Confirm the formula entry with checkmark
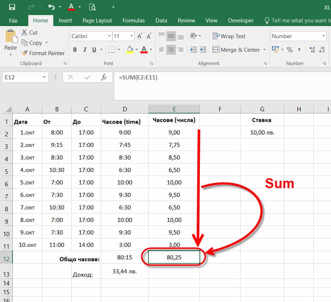This screenshot has height=302, width=331. coord(87,77)
